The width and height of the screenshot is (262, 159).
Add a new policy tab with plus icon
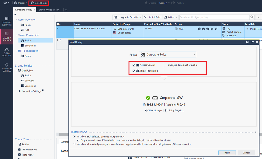point(66,10)
